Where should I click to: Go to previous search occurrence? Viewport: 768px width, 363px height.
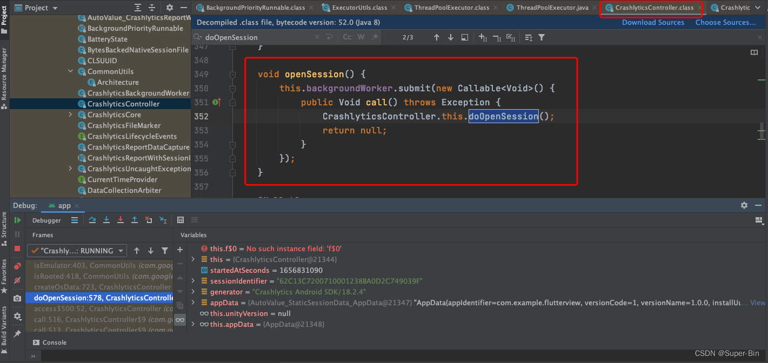point(437,37)
